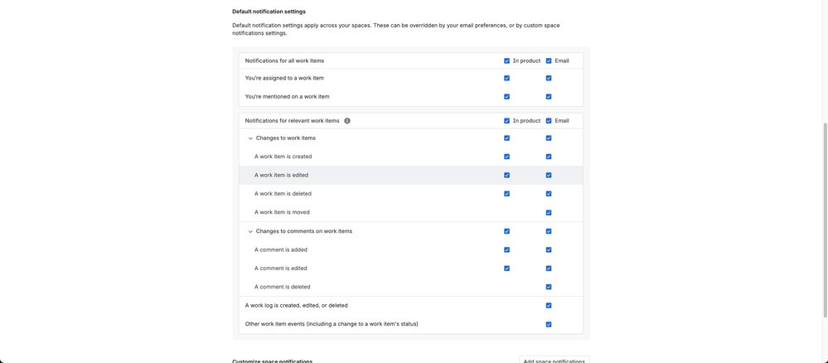Toggle In product for relevant work items

(507, 121)
